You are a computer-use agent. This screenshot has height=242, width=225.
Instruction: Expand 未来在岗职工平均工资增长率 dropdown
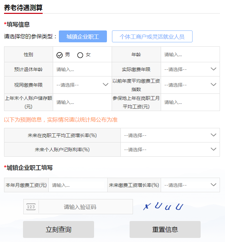point(170,135)
